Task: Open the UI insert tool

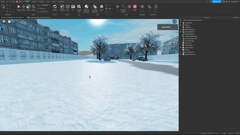Action: tap(73, 7)
